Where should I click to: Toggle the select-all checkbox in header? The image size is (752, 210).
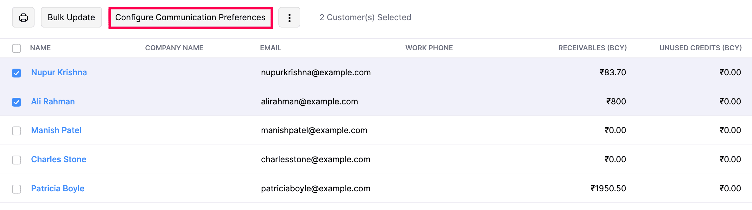click(x=16, y=48)
